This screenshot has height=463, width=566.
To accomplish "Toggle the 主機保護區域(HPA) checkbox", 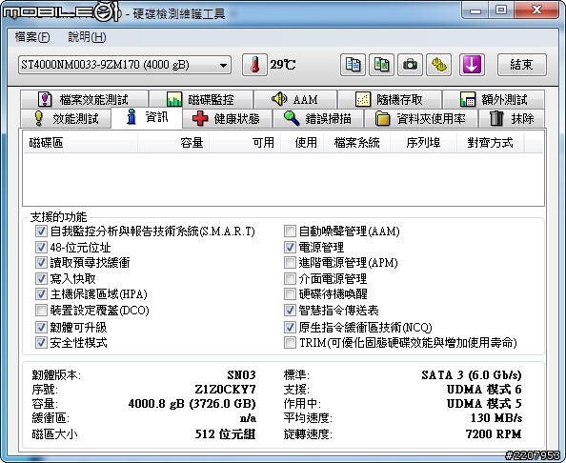I will coord(41,293).
